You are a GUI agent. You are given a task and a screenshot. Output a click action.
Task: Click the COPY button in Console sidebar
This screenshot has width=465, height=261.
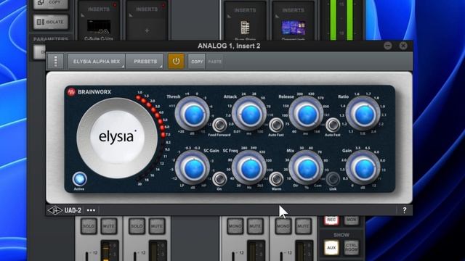point(50,4)
